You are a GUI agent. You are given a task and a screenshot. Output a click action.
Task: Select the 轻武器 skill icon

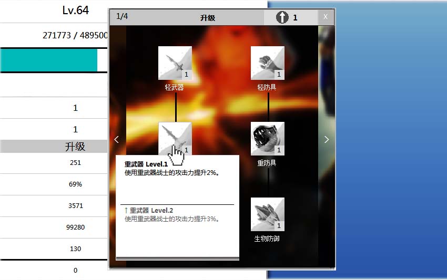coord(175,63)
